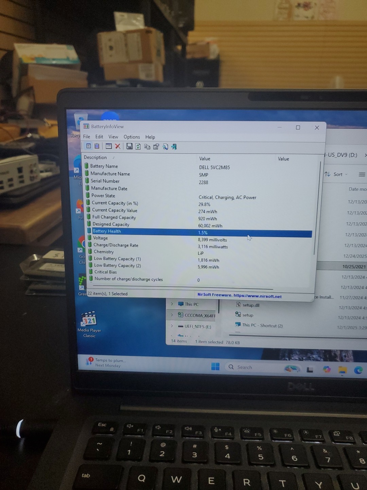Select the Low Battery Capacity (2) row
The image size is (367, 490).
pyautogui.click(x=200, y=266)
